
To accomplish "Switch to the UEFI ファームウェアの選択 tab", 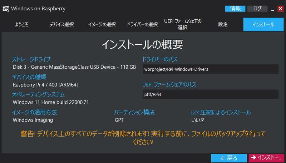I will (x=183, y=24).
